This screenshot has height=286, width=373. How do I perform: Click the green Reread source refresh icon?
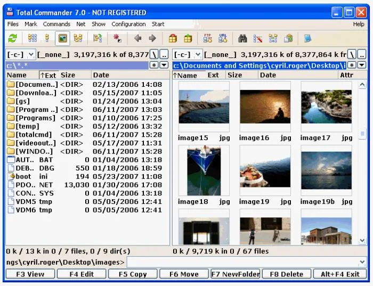13,38
